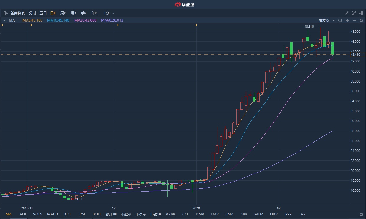Screen dimensions: 366x219
Task: Enter fullscreen chart mode
Action: tap(354, 13)
